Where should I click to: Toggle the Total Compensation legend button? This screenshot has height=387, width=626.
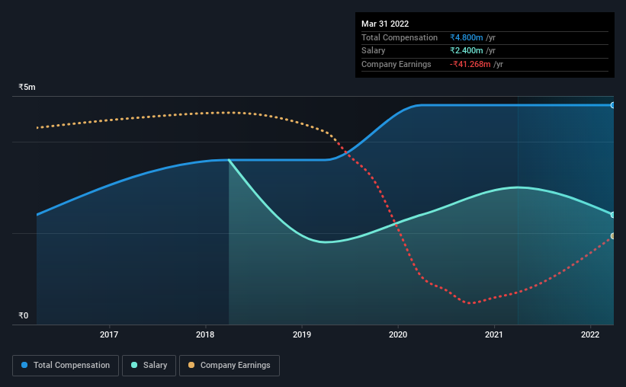(x=66, y=366)
